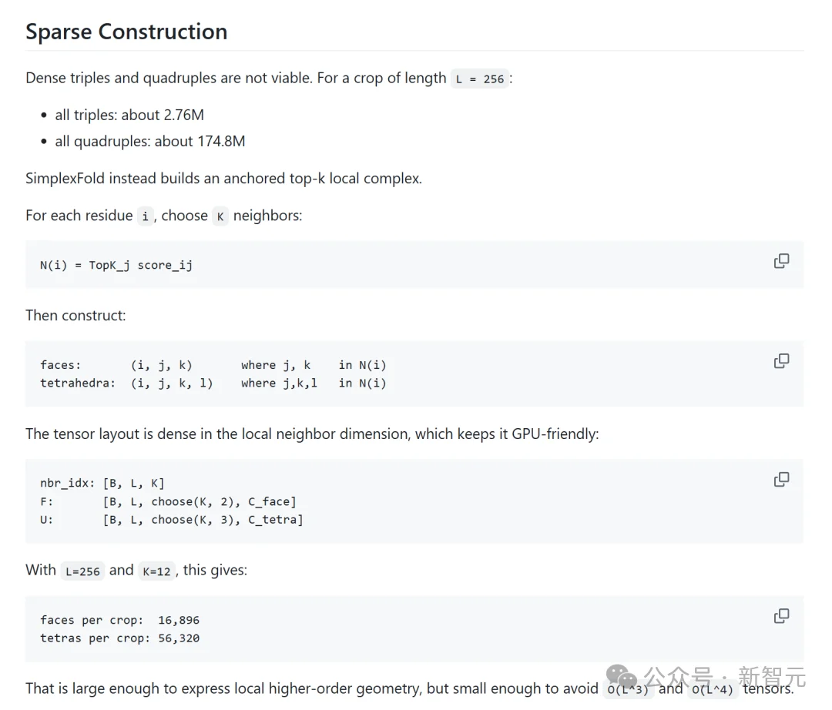Copy the N(i) = TopK_j code block
Screen dimensions: 832x710
781,261
